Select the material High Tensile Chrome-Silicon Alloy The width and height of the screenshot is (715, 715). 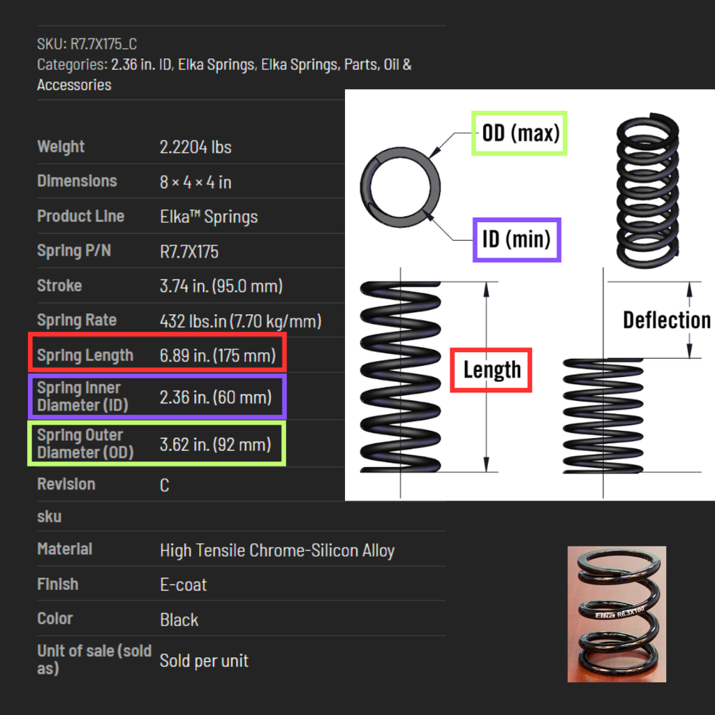[277, 550]
